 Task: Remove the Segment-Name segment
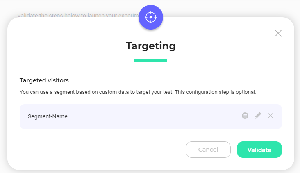tap(270, 116)
